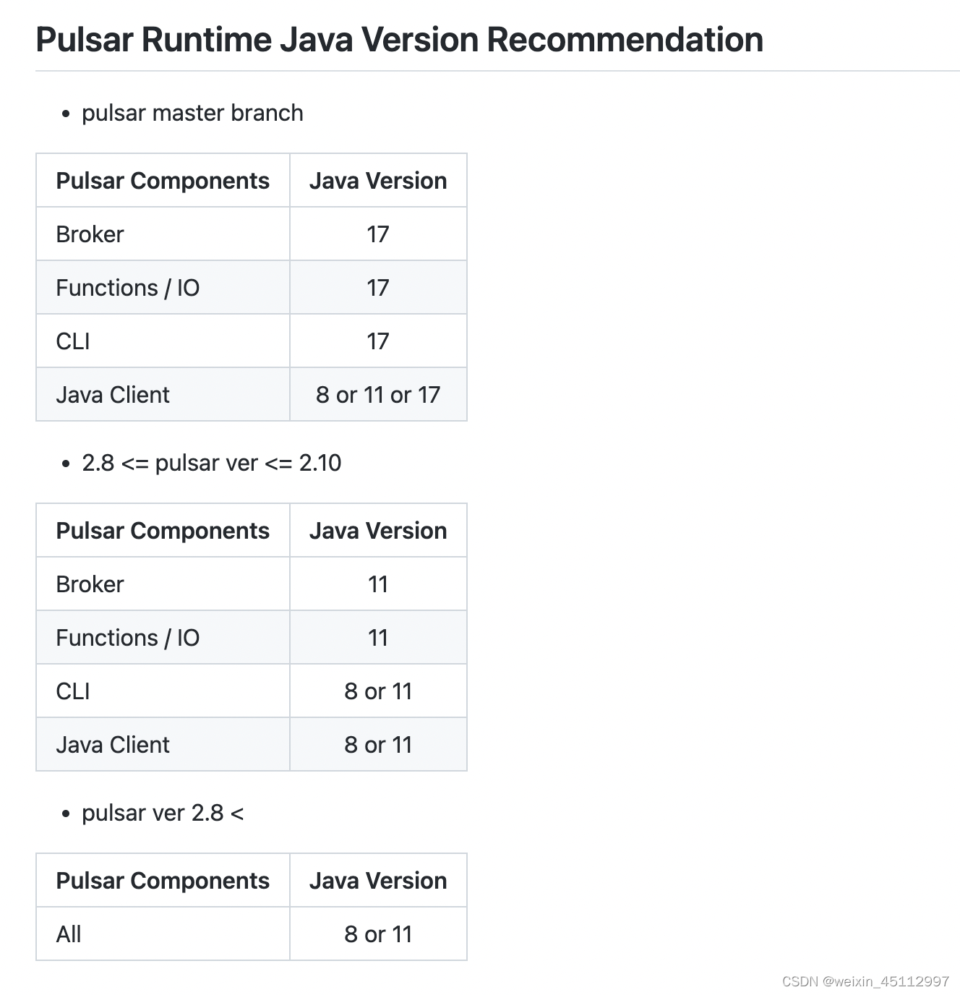
Task: Select the '8 or 11 or 17' cell
Action: [x=378, y=395]
